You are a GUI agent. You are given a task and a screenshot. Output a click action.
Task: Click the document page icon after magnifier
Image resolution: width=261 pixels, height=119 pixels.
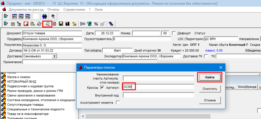point(55,24)
